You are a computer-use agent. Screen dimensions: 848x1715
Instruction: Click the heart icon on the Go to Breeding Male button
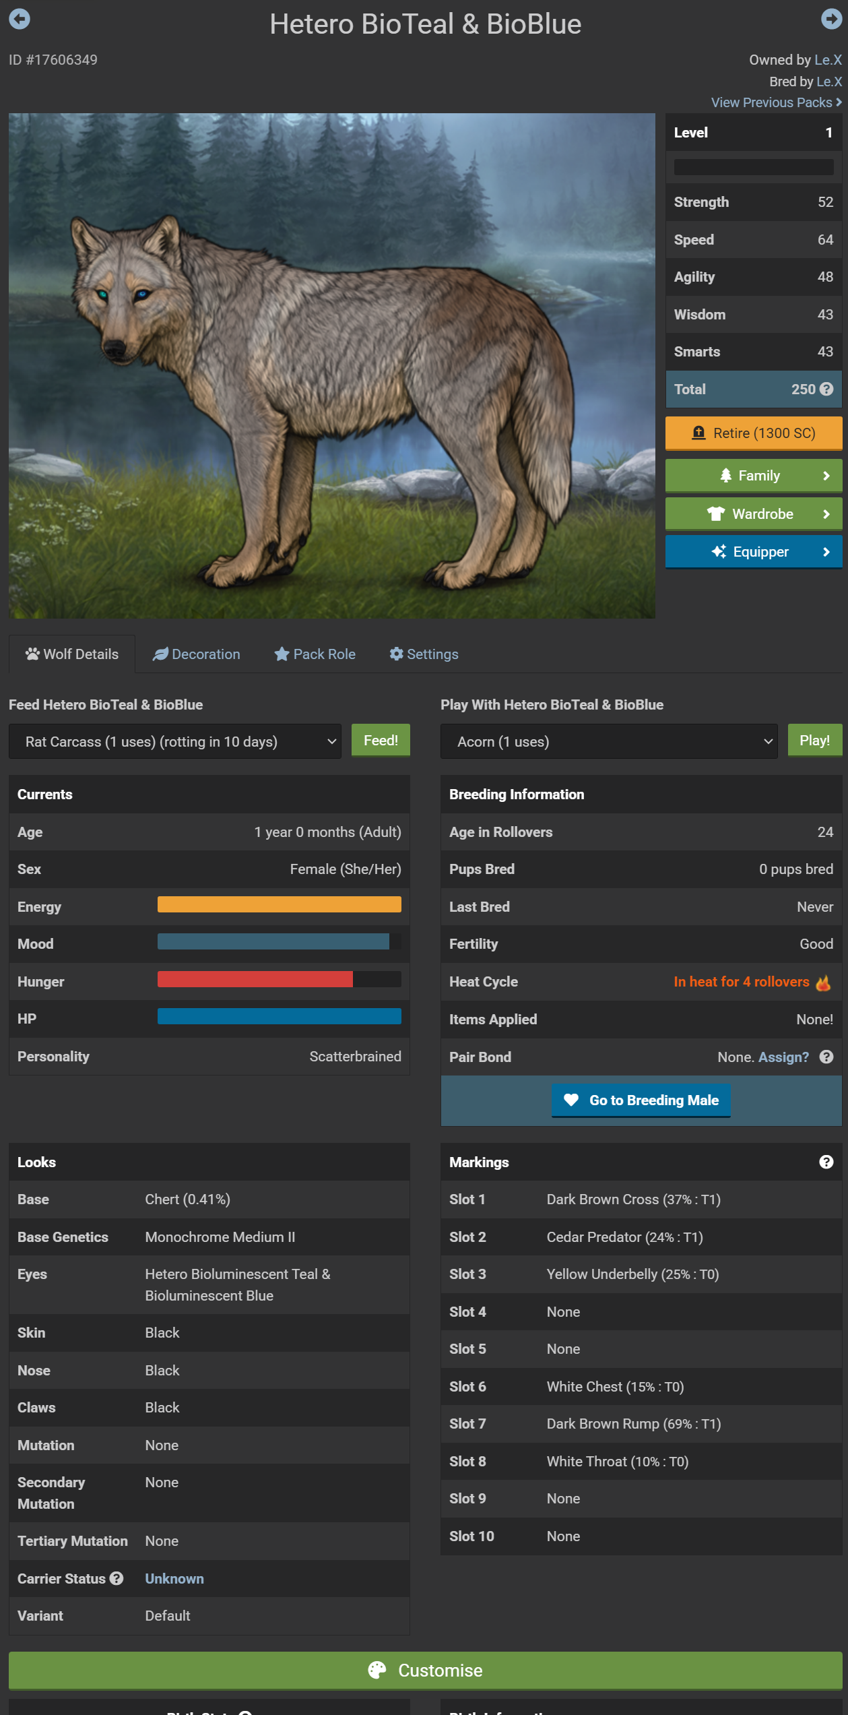[x=571, y=1100]
